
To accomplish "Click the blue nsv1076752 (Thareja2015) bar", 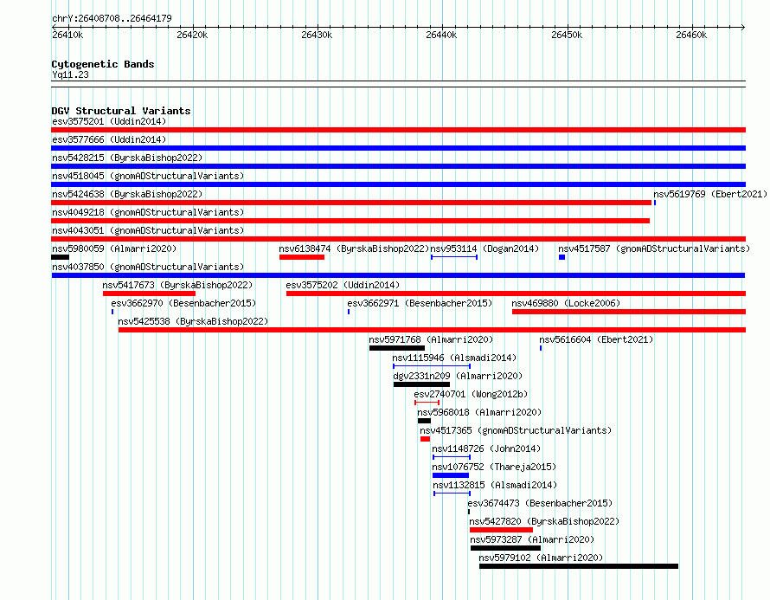I will (x=451, y=475).
